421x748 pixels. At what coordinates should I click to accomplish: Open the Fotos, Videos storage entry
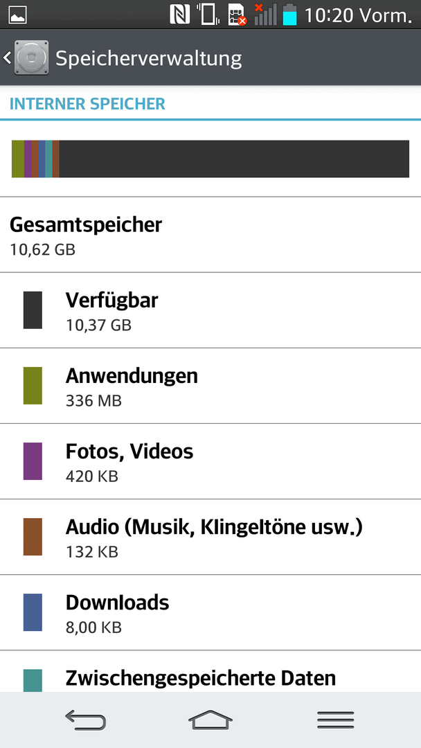click(210, 461)
